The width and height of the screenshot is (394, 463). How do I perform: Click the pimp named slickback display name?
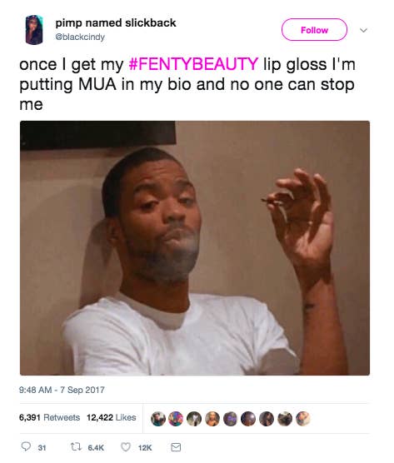pyautogui.click(x=116, y=22)
